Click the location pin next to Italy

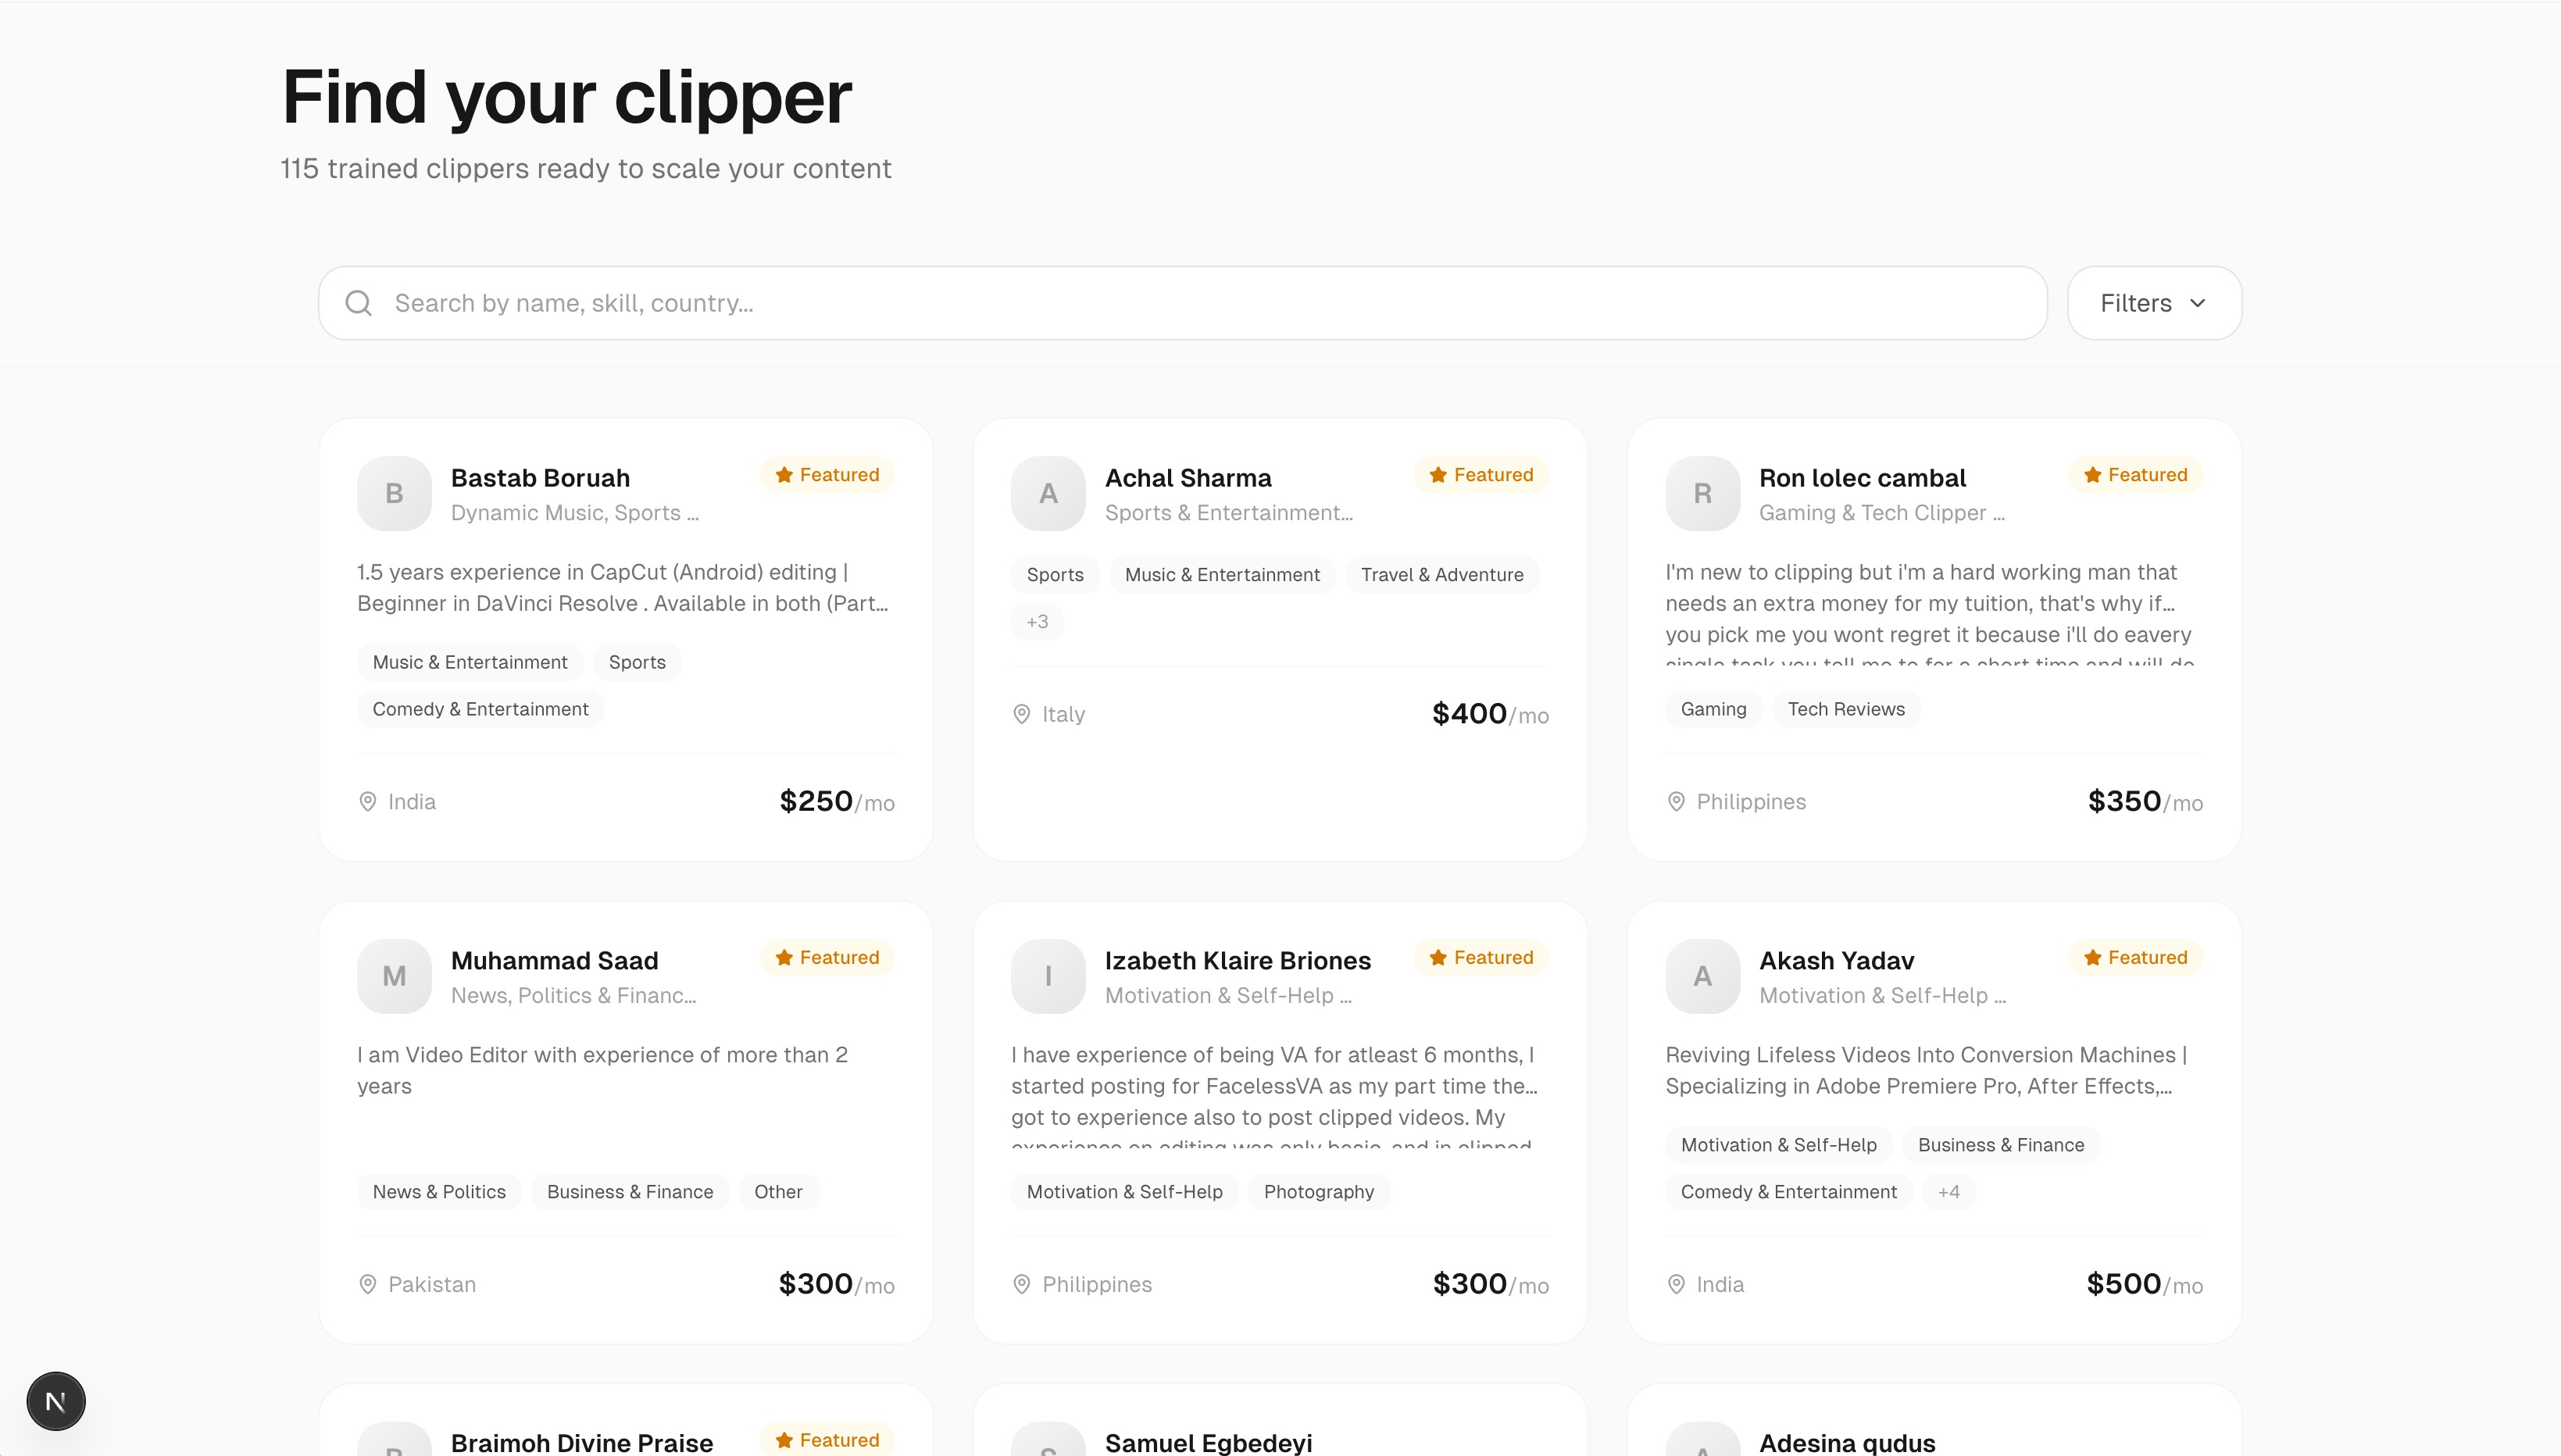point(1021,713)
